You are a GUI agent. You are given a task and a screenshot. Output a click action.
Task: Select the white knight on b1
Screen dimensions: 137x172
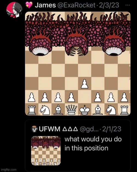point(45,110)
